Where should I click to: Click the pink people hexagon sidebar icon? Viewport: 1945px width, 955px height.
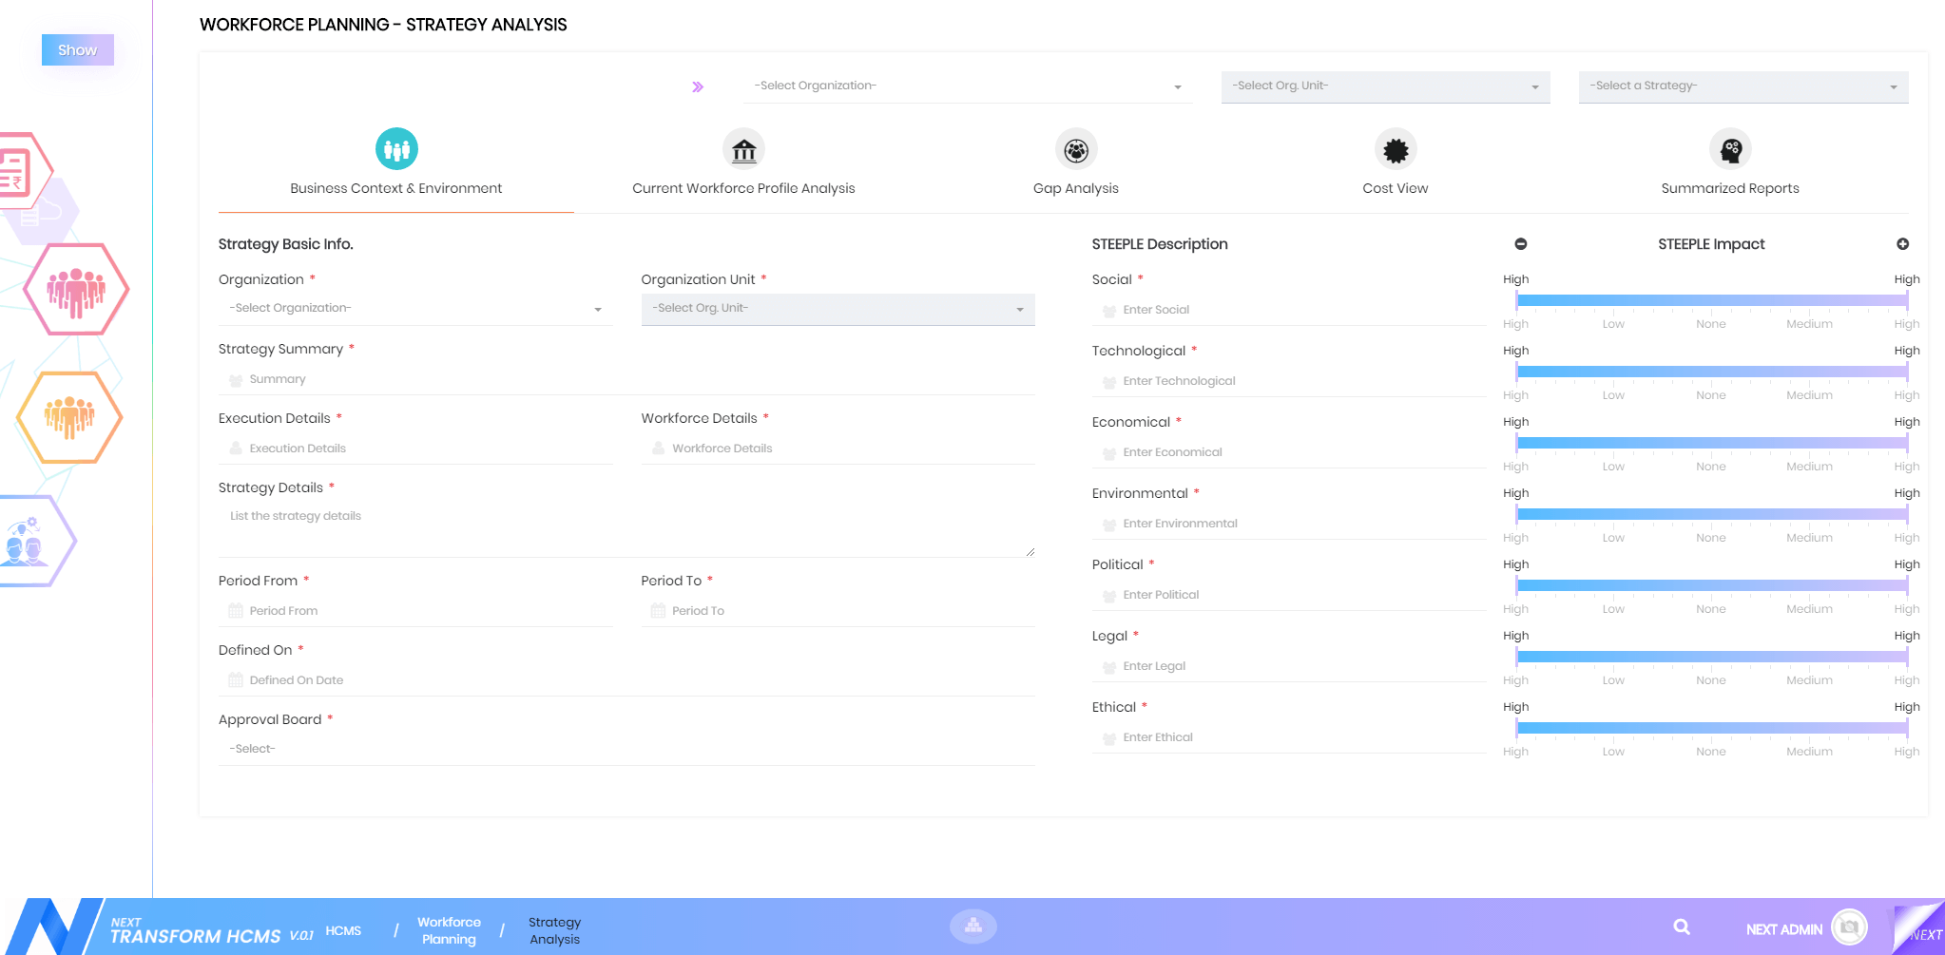(x=76, y=290)
